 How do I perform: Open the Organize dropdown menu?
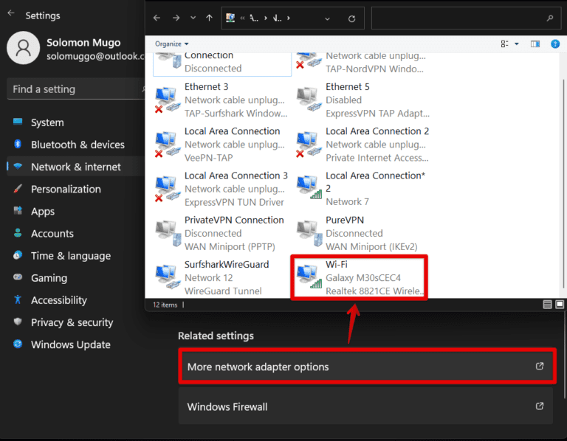pos(172,44)
